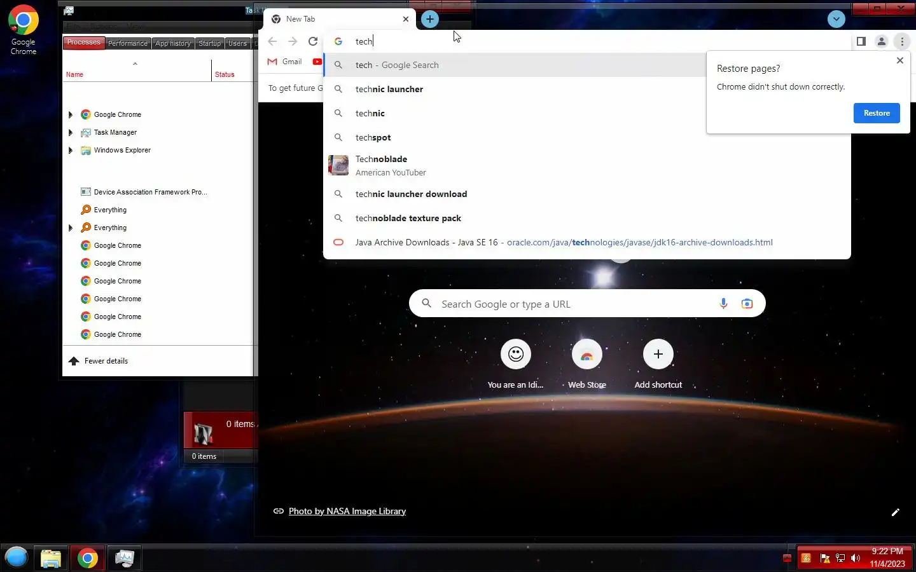Click the Restore button in Restore pages popup
This screenshot has height=572, width=916.
pyautogui.click(x=877, y=113)
